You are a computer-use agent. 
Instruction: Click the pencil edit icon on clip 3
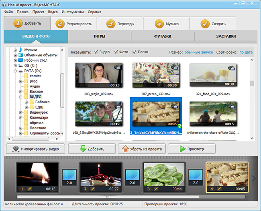pyautogui.click(x=156, y=189)
